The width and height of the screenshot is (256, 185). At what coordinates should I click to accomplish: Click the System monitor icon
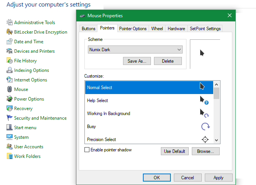[10, 137]
